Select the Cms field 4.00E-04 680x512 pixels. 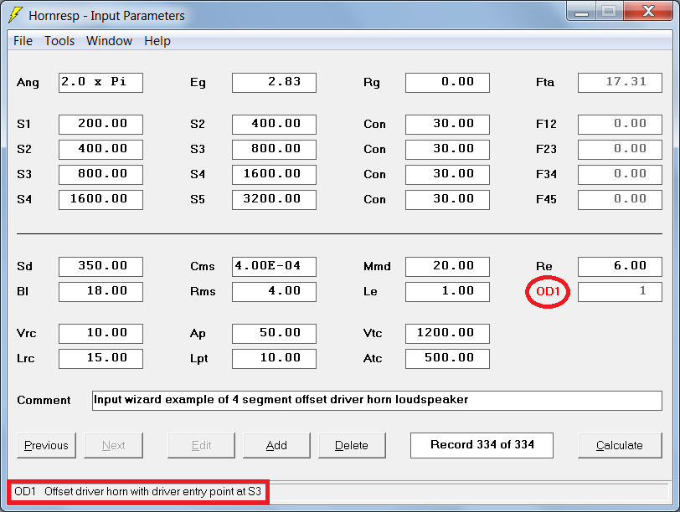274,266
